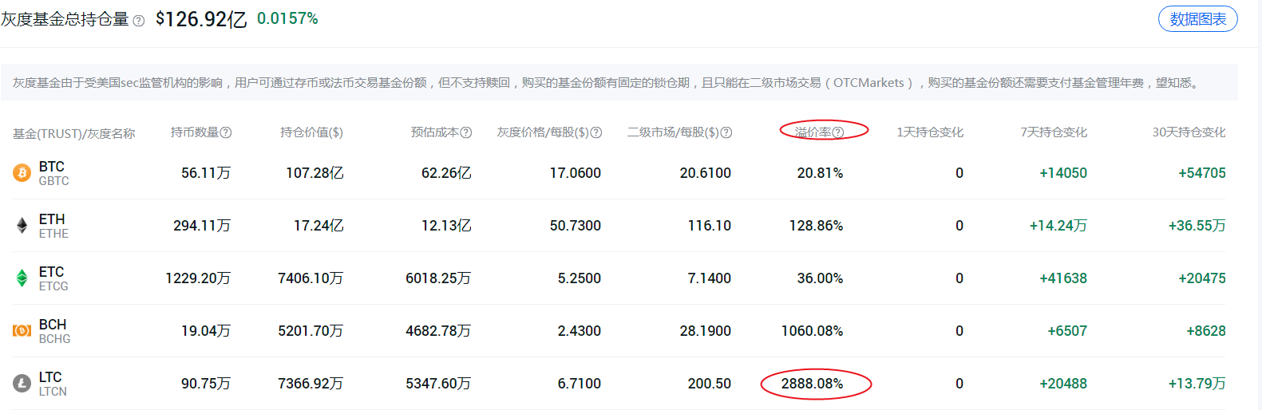Click ETH 30-day change +36.55万

[1197, 226]
